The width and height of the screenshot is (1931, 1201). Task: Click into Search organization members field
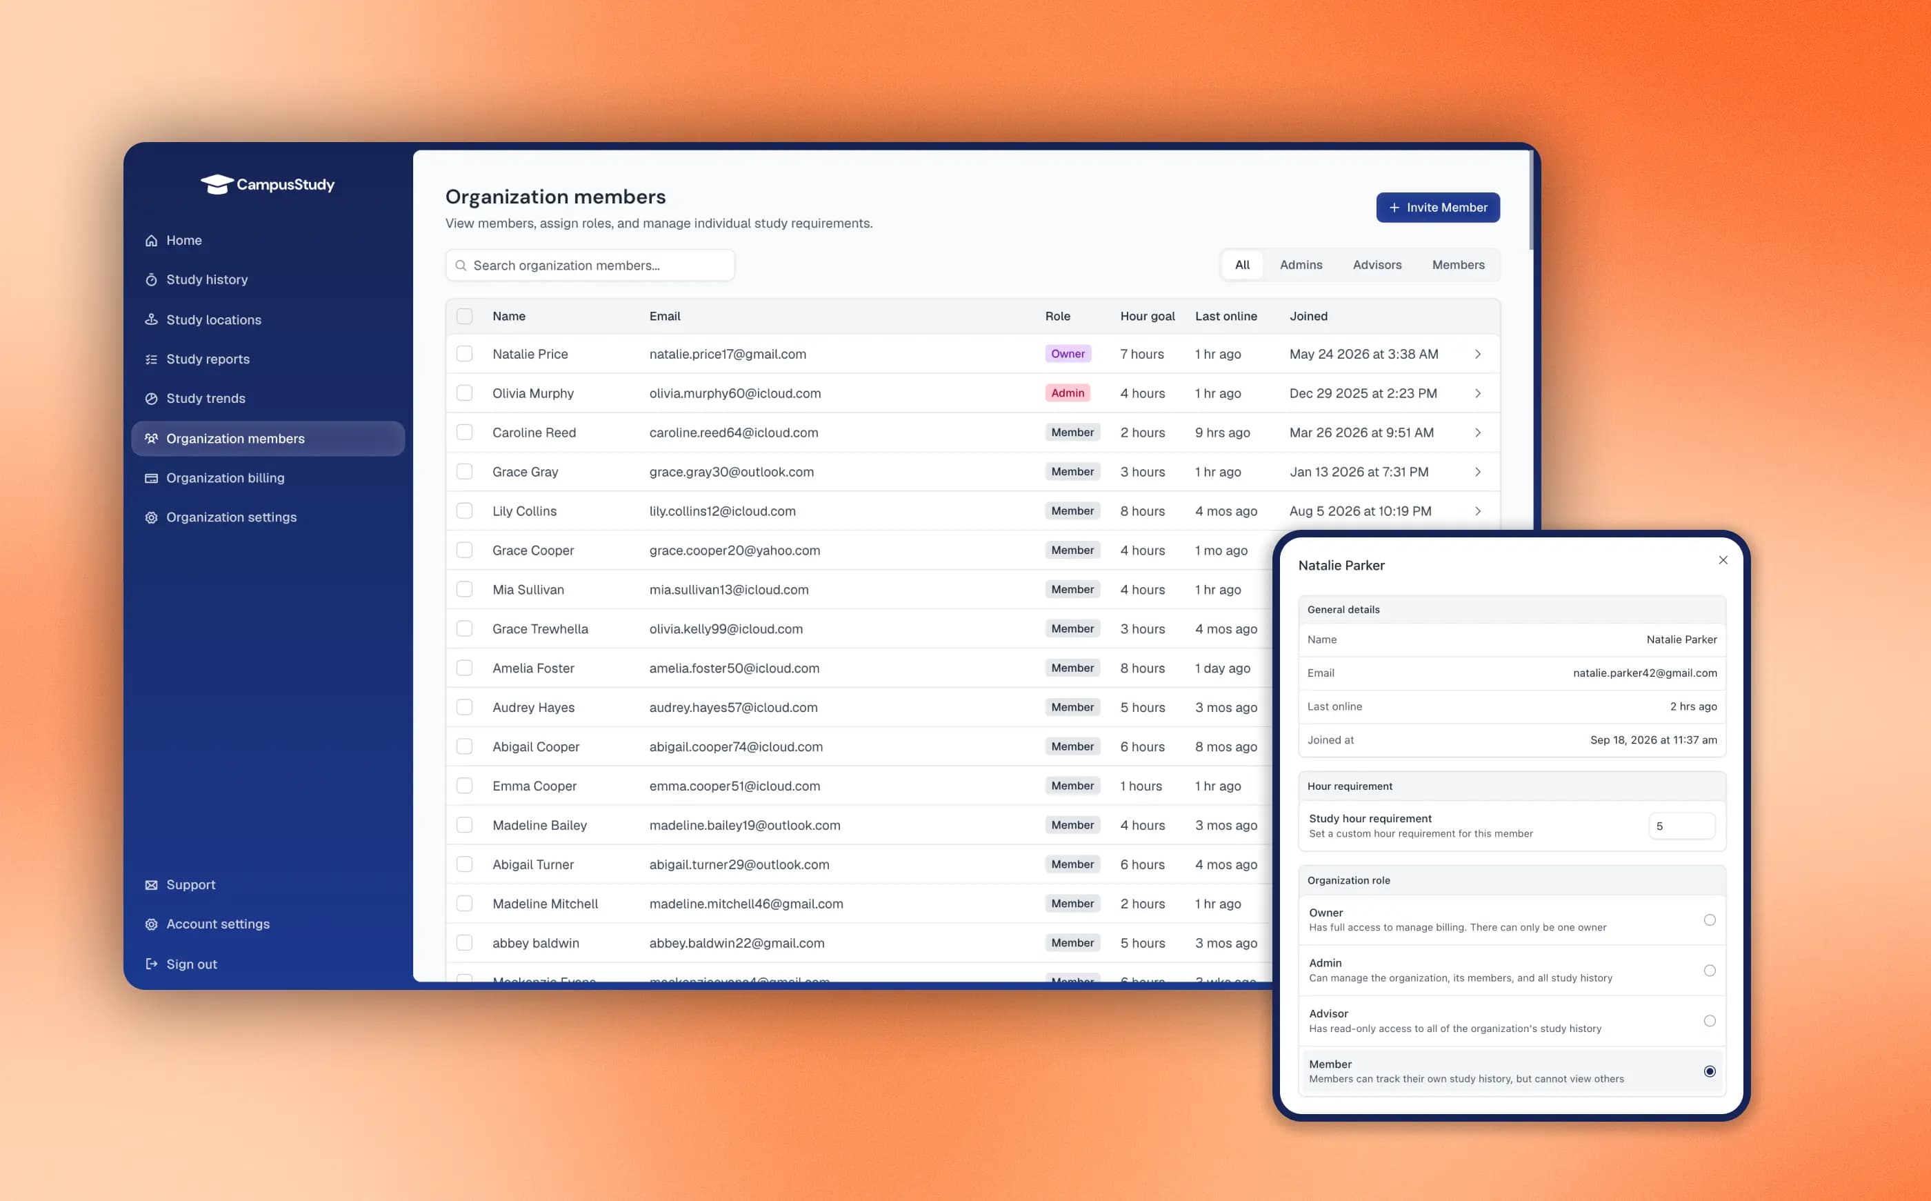590,266
